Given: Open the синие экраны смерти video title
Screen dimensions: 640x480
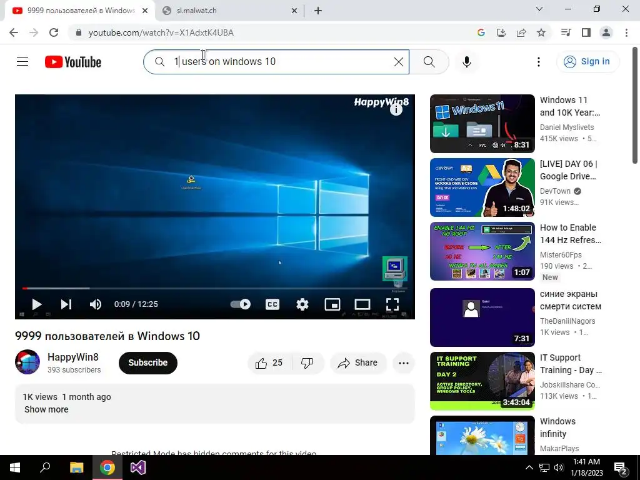Looking at the screenshot, I should pos(571,300).
